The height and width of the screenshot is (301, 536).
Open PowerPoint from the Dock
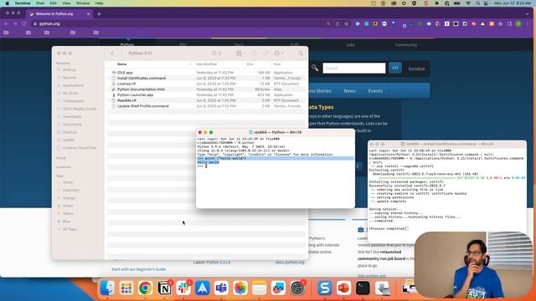coord(343,288)
